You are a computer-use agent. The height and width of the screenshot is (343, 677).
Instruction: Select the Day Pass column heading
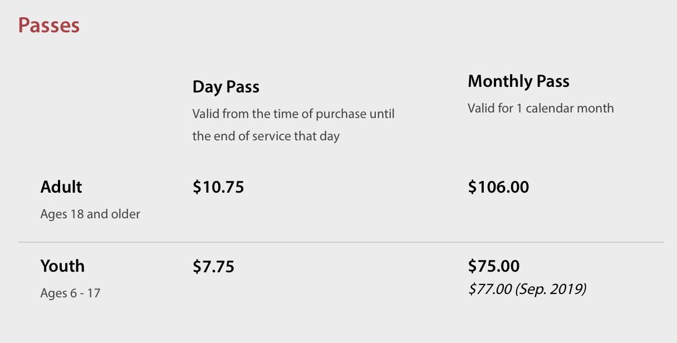(x=225, y=87)
